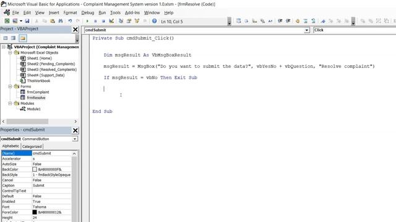
Task: Collapse the Modules folder in project tree
Action: (x=10, y=103)
